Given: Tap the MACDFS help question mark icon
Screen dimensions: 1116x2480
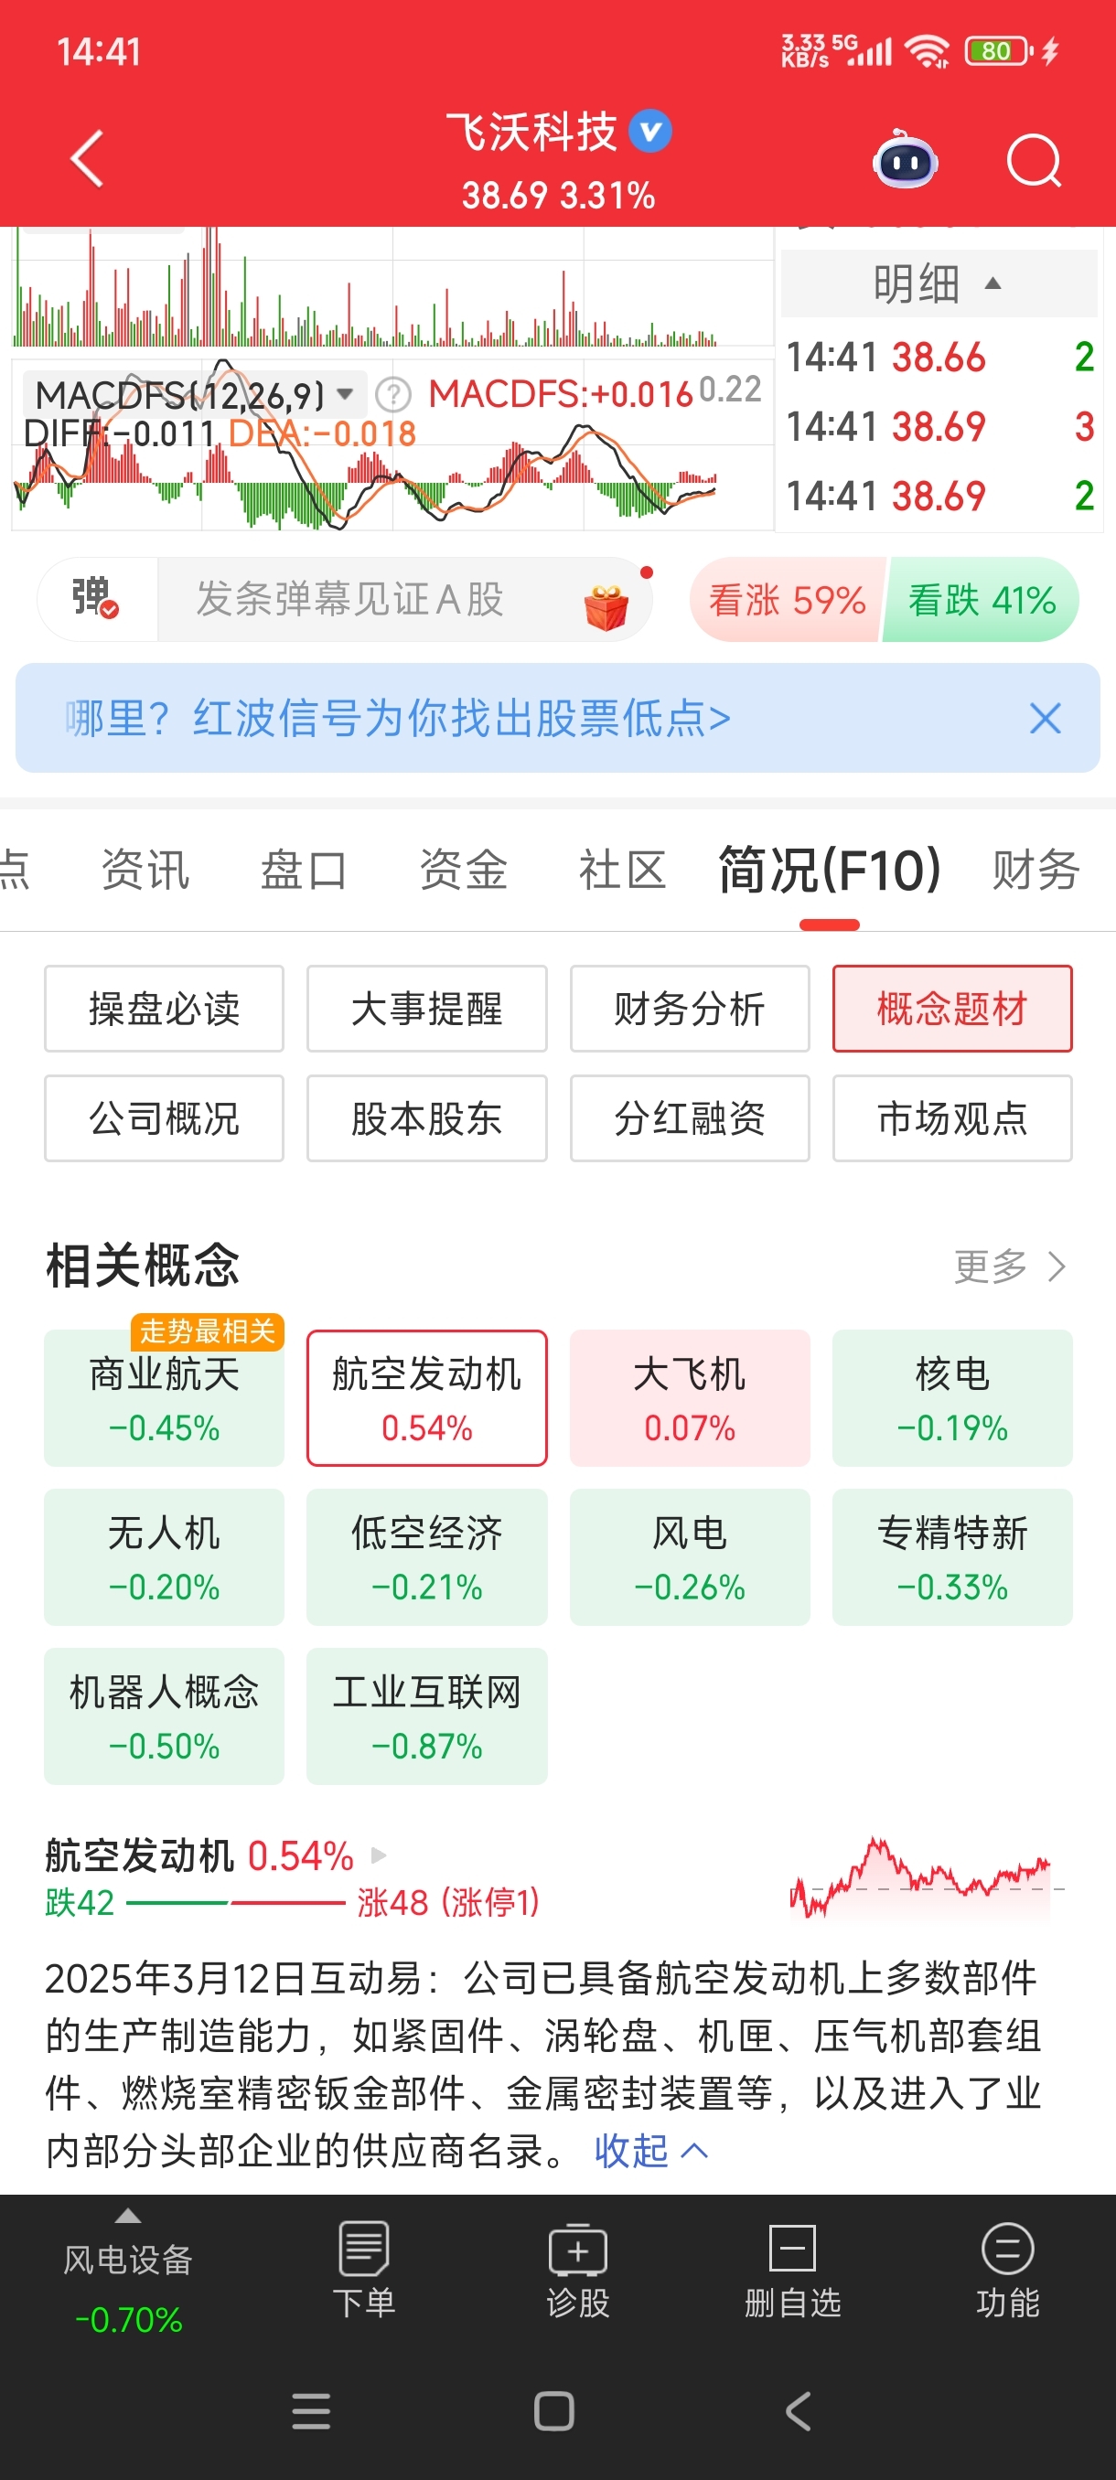Looking at the screenshot, I should [x=392, y=394].
